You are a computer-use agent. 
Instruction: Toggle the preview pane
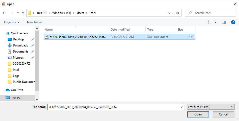[224, 22]
